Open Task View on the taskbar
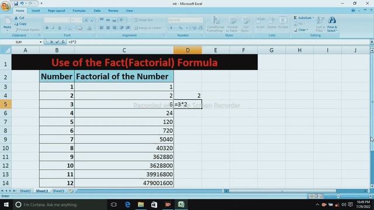 pyautogui.click(x=114, y=205)
